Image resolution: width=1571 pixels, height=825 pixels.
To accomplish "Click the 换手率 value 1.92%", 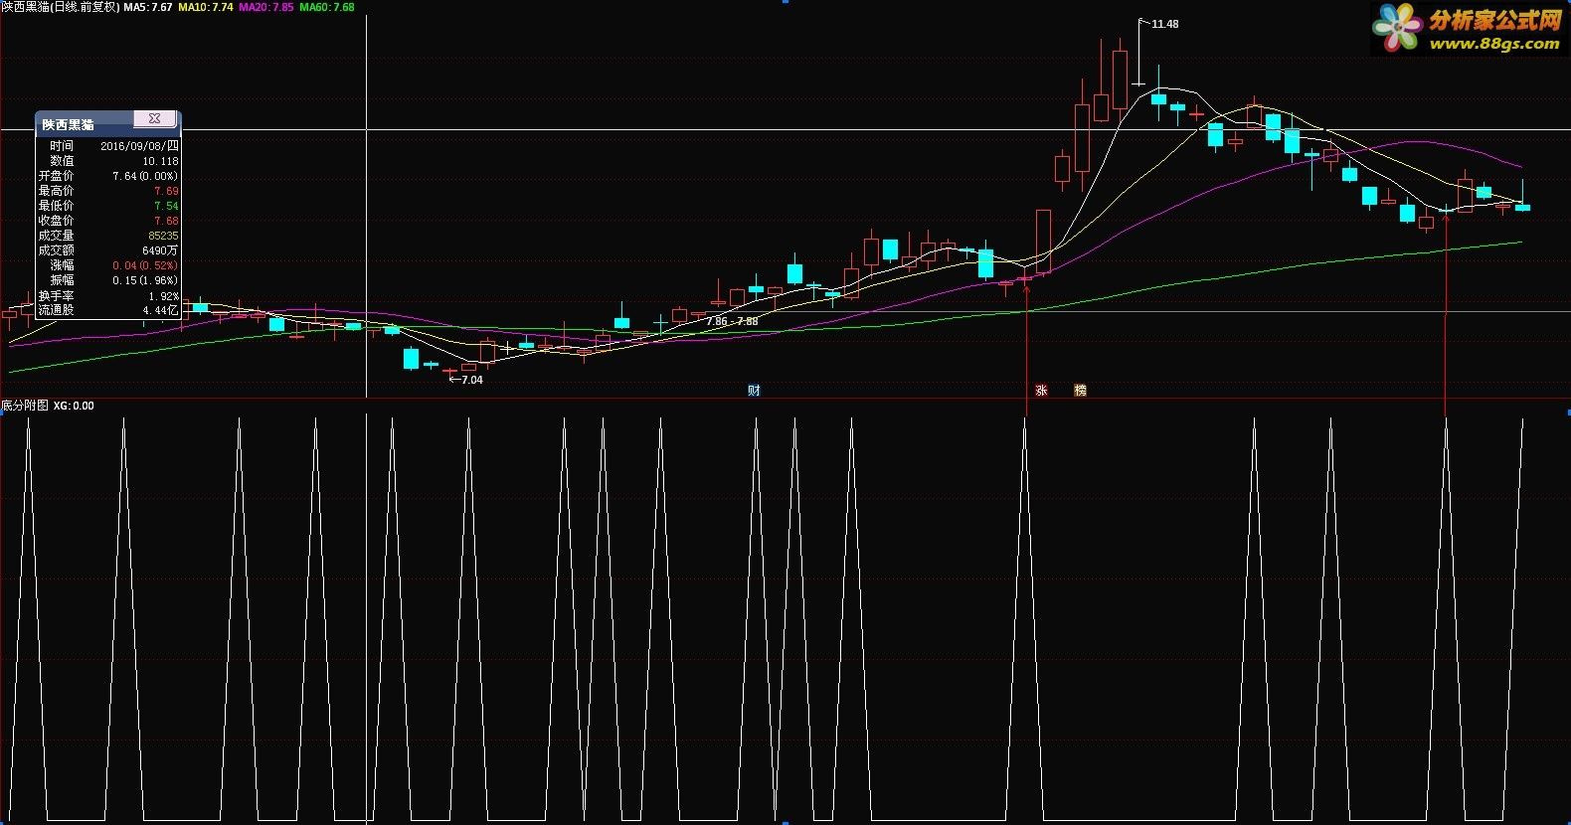I will [164, 296].
